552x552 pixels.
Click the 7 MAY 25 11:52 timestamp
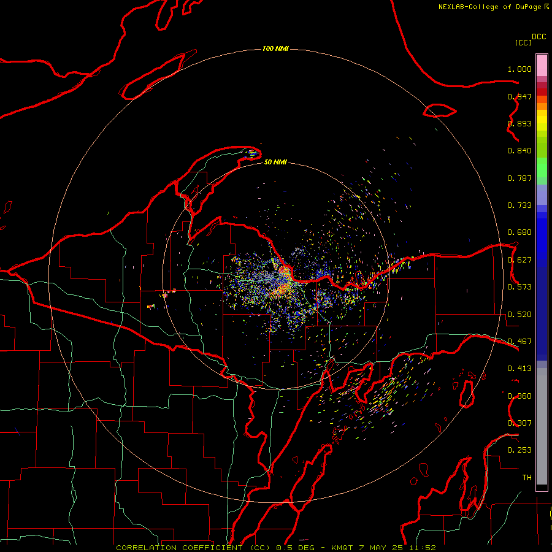(x=397, y=548)
